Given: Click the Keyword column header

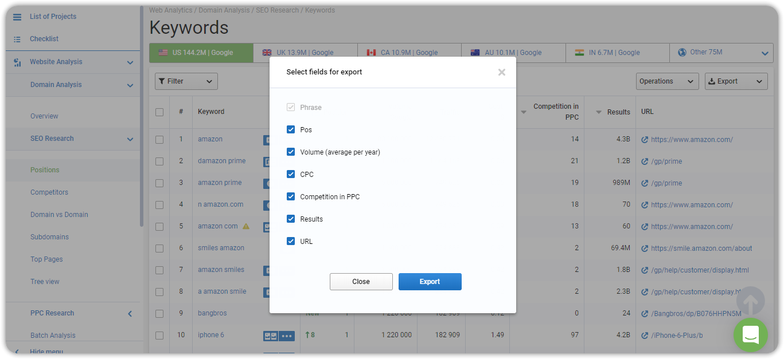Looking at the screenshot, I should tap(211, 112).
